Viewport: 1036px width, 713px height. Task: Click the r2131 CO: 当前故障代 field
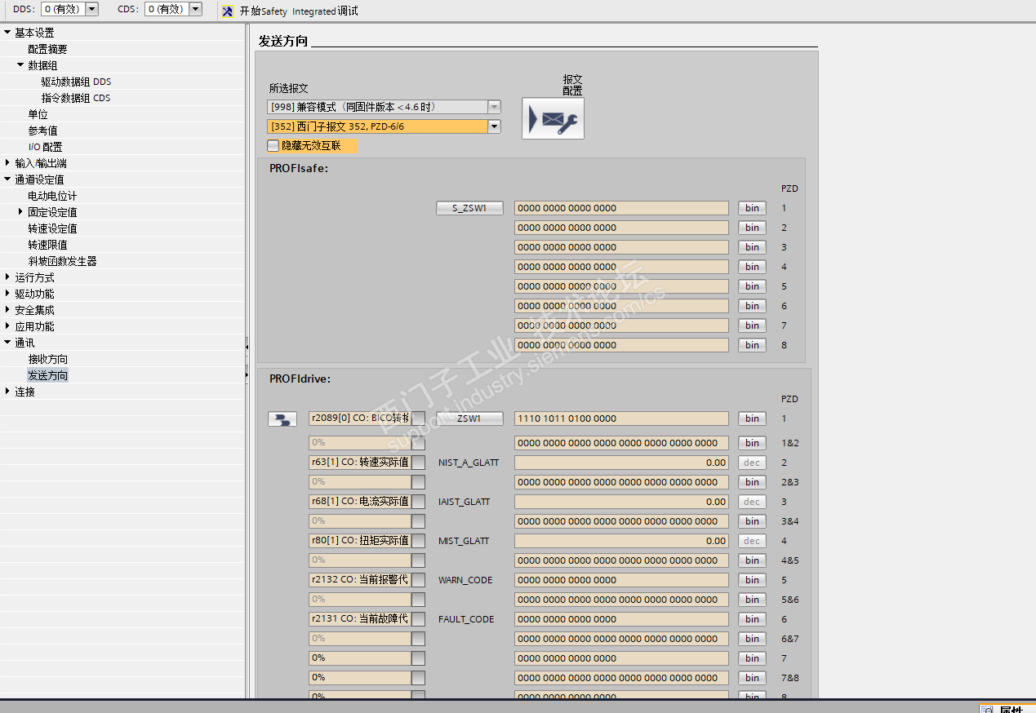click(x=360, y=619)
